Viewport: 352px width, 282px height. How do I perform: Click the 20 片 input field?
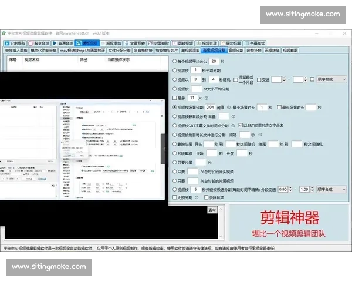pyautogui.click(x=214, y=61)
